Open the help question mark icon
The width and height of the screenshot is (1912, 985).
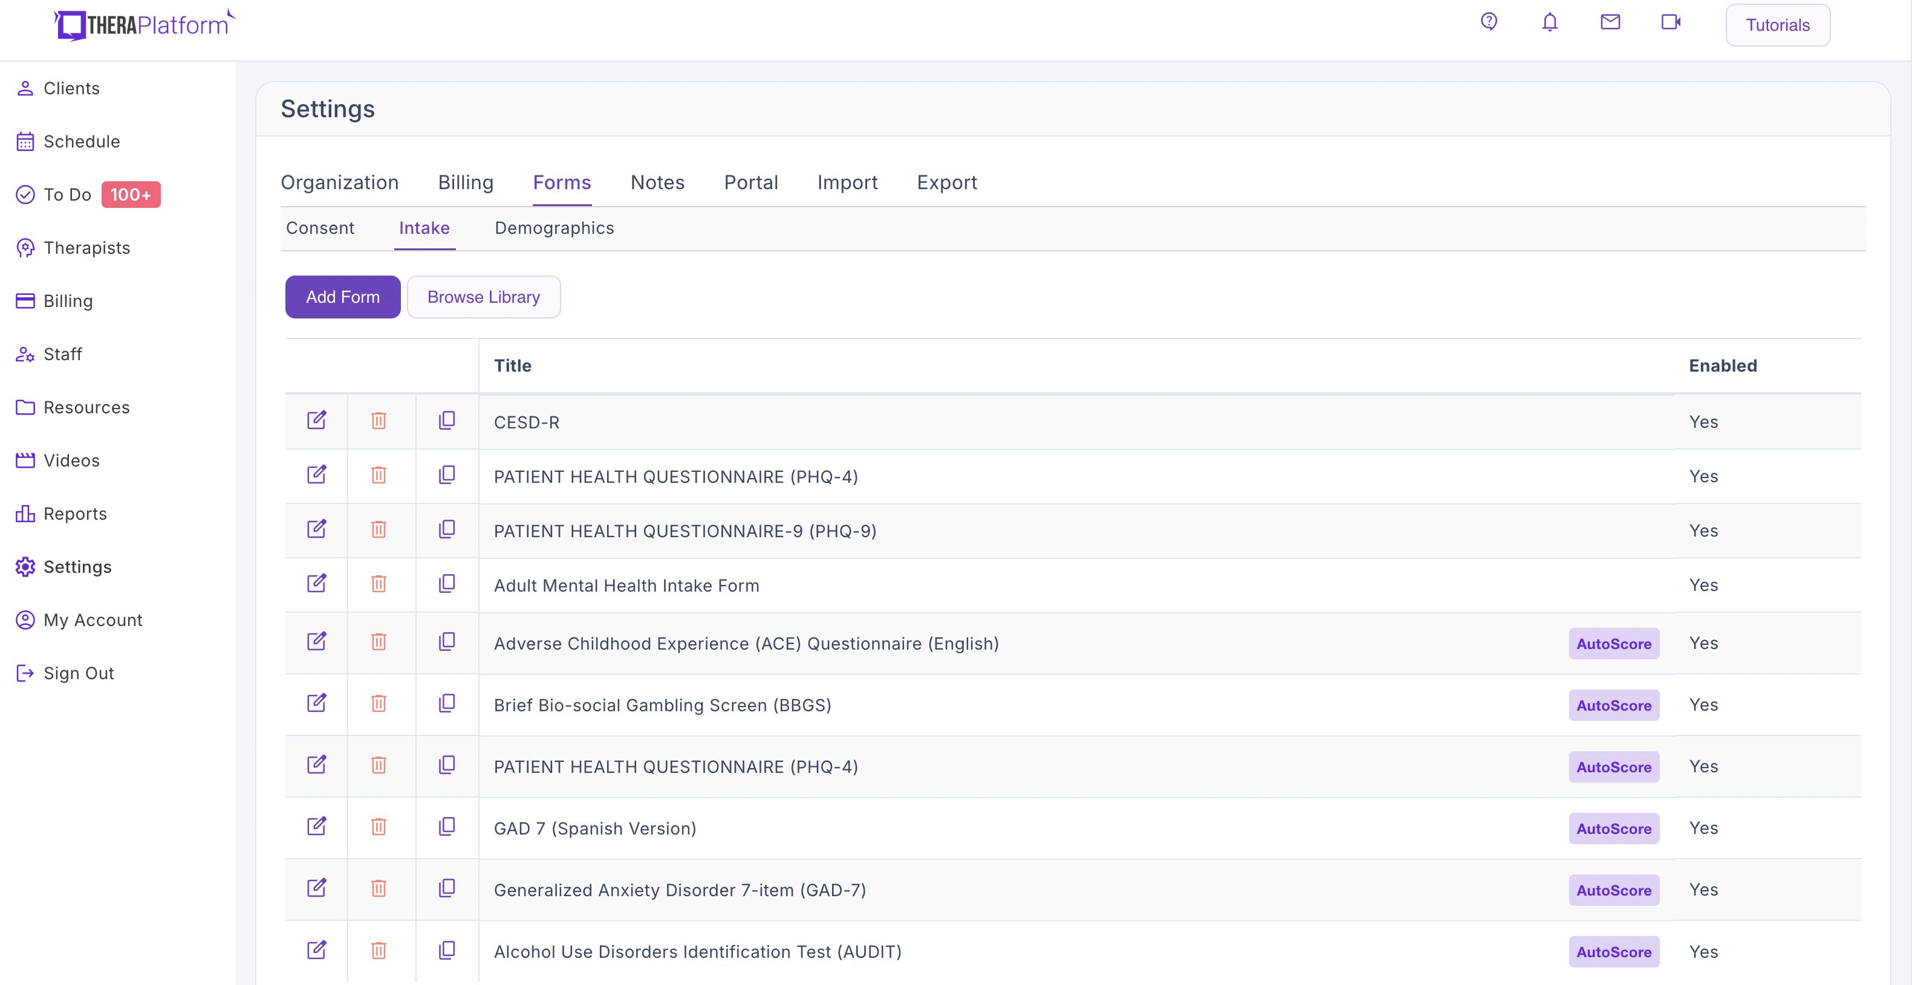coord(1488,22)
